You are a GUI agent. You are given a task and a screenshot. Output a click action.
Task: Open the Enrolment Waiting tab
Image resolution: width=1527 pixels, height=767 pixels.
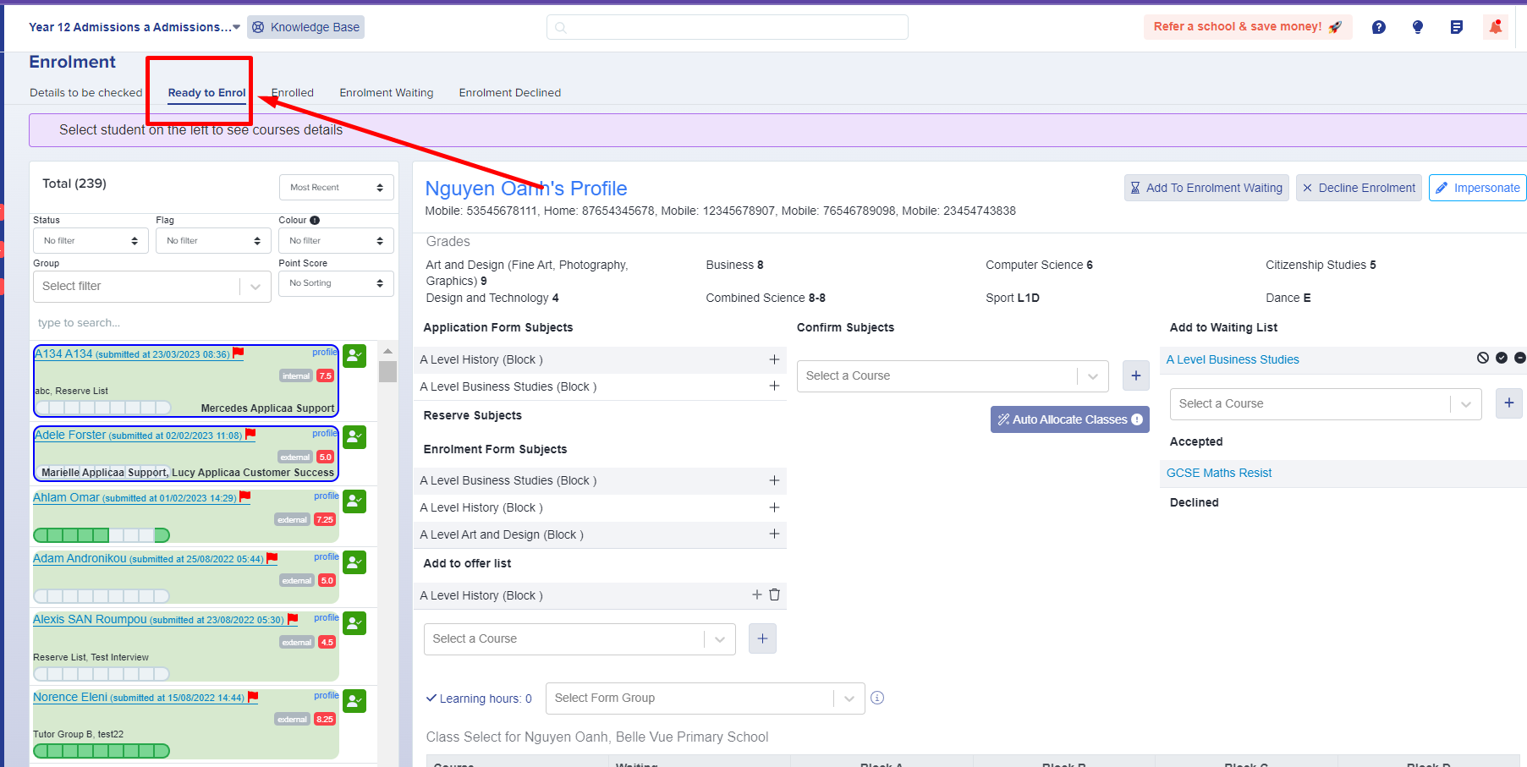click(x=387, y=93)
